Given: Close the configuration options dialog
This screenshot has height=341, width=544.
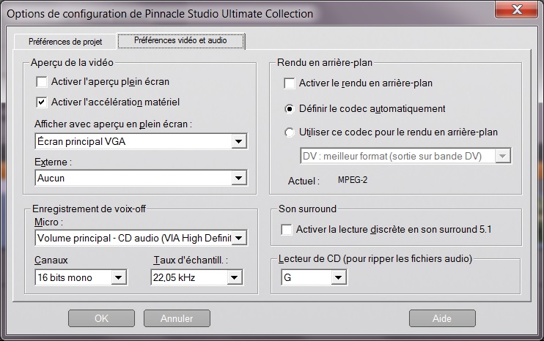Looking at the screenshot, I should coord(517,10).
